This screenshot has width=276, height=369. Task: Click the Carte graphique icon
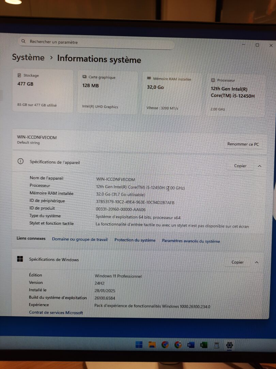pyautogui.click(x=85, y=77)
